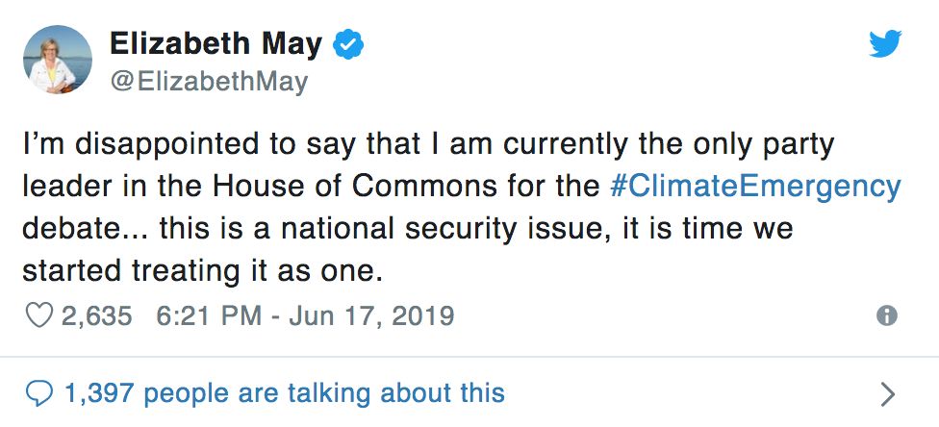The height and width of the screenshot is (427, 939).
Task: Click the "started treating it as one" line
Action: coord(202,270)
